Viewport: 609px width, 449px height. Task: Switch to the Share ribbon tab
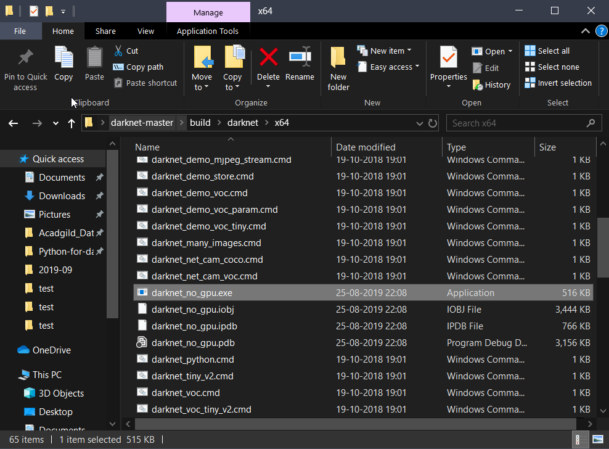[105, 31]
